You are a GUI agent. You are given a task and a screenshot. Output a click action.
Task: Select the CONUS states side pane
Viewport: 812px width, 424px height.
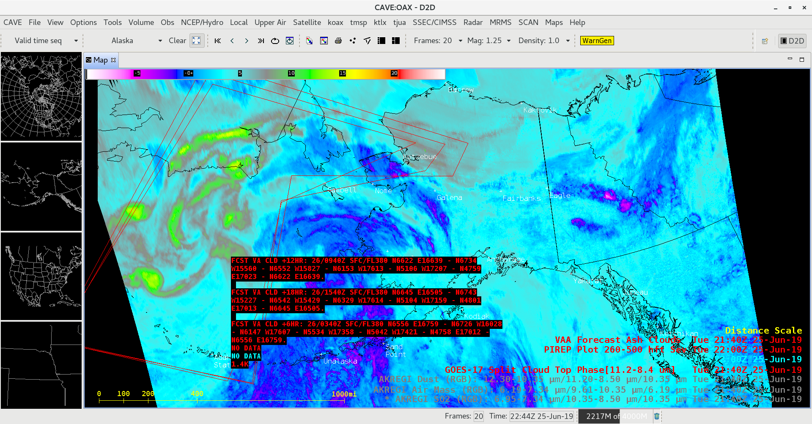[x=41, y=276]
